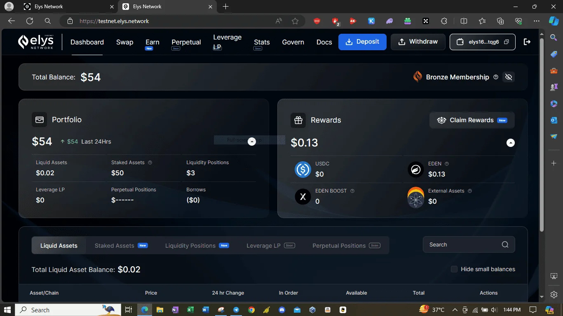
Task: Click the Claim Rewards button
Action: pyautogui.click(x=472, y=120)
